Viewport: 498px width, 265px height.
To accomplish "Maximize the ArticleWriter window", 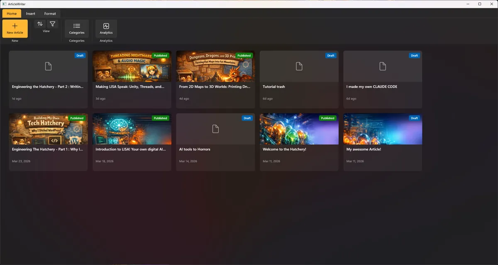I will coord(480,4).
